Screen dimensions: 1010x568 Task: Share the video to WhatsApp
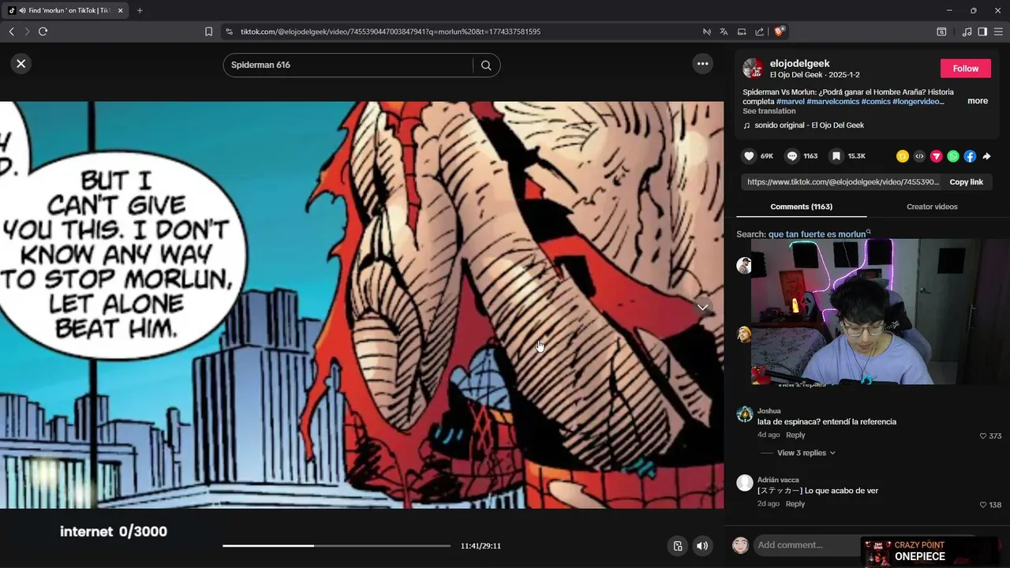coord(953,156)
